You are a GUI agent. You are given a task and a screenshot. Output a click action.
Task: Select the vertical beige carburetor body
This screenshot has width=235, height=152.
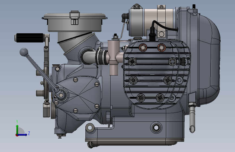(x=114, y=58)
